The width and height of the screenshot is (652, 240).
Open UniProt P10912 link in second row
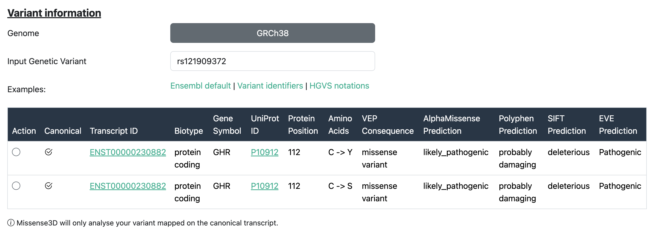pos(264,186)
